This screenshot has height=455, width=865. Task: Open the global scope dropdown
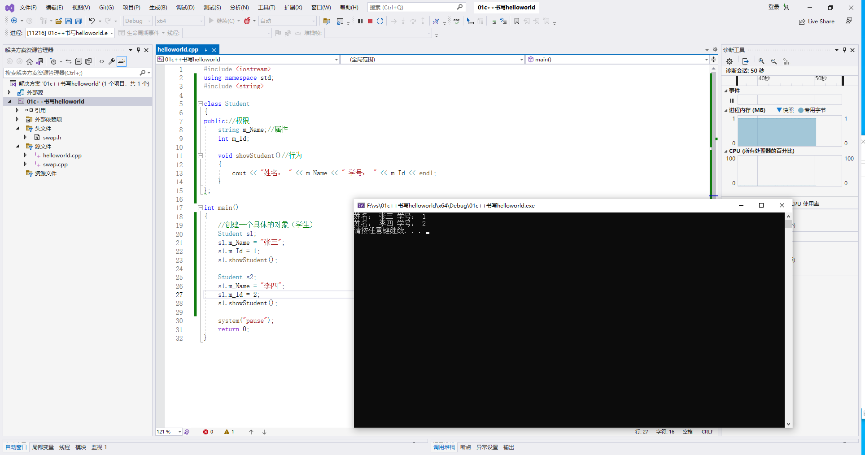pyautogui.click(x=432, y=59)
